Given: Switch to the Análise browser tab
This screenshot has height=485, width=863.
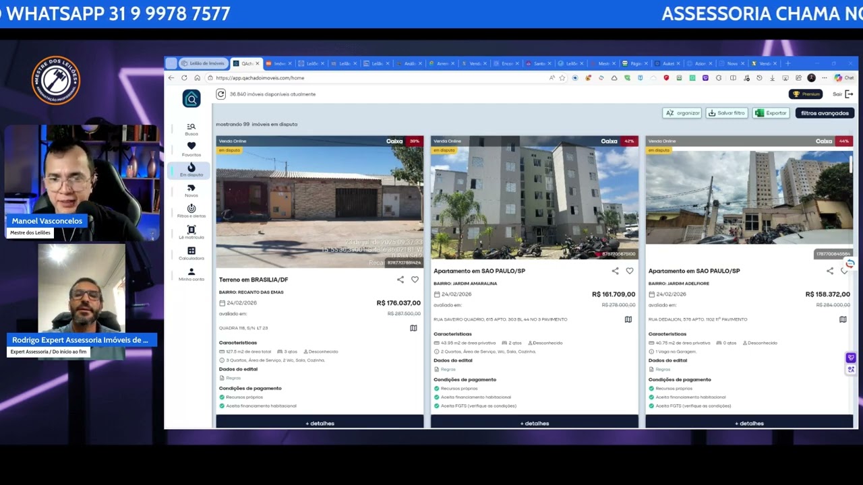Looking at the screenshot, I should pos(409,63).
